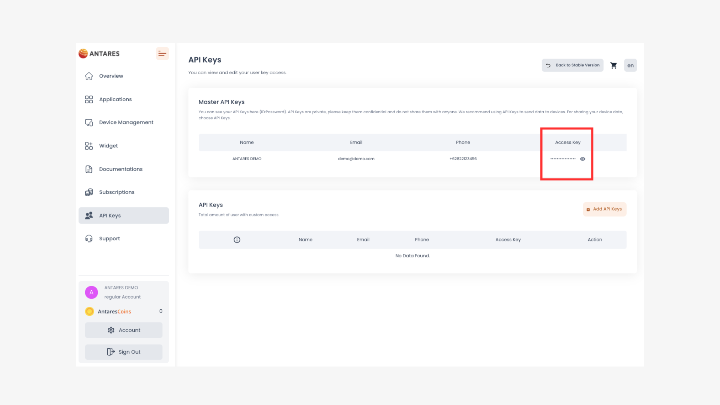
Task: Click the shopping cart icon at top right
Action: point(614,65)
